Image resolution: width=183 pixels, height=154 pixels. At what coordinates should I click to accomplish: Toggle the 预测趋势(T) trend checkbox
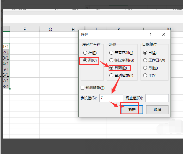92,88
